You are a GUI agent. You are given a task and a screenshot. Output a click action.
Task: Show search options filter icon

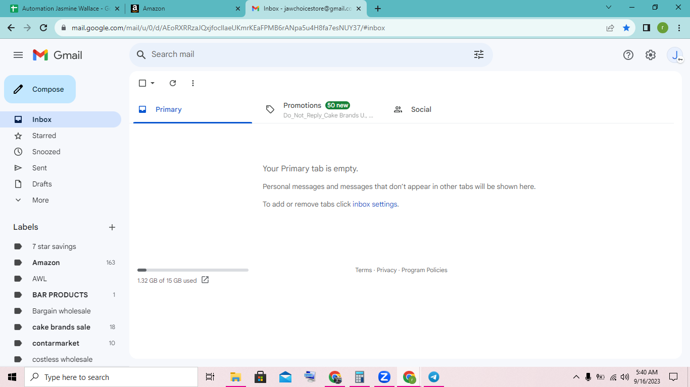(x=479, y=54)
